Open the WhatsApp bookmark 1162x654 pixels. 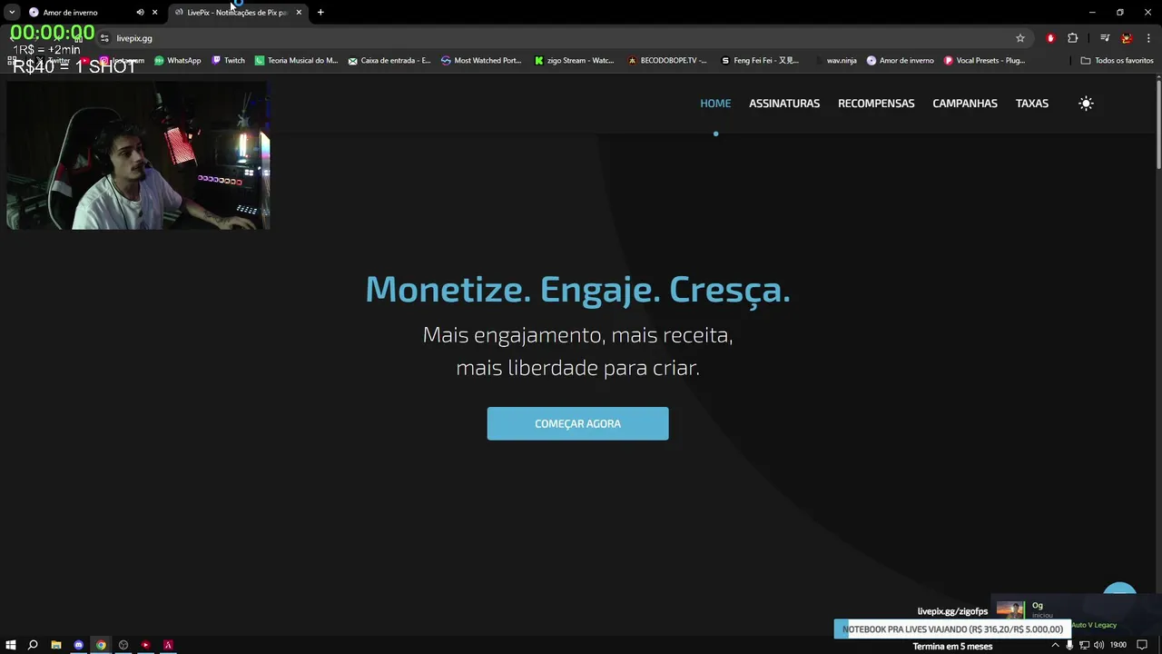pos(178,61)
